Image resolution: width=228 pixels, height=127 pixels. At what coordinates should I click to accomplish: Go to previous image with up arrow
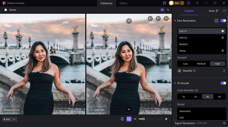129,21
